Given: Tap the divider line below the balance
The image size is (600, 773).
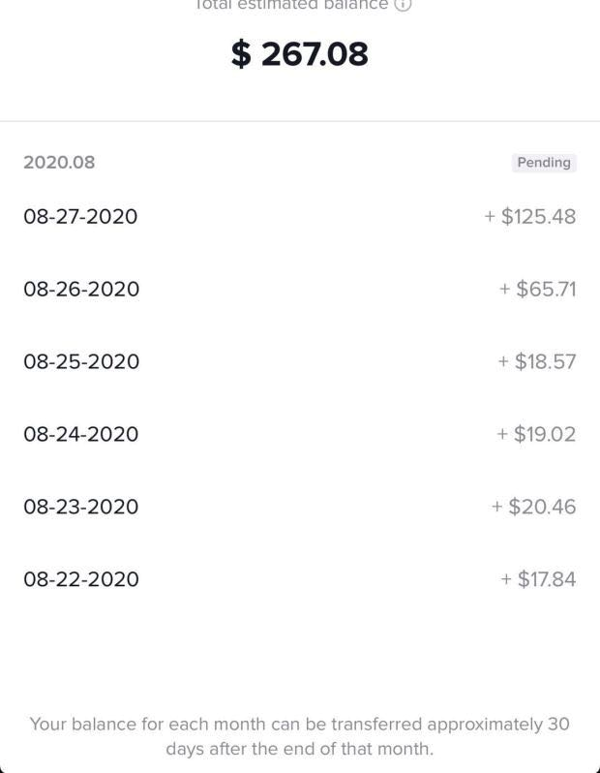Looking at the screenshot, I should pos(300,121).
